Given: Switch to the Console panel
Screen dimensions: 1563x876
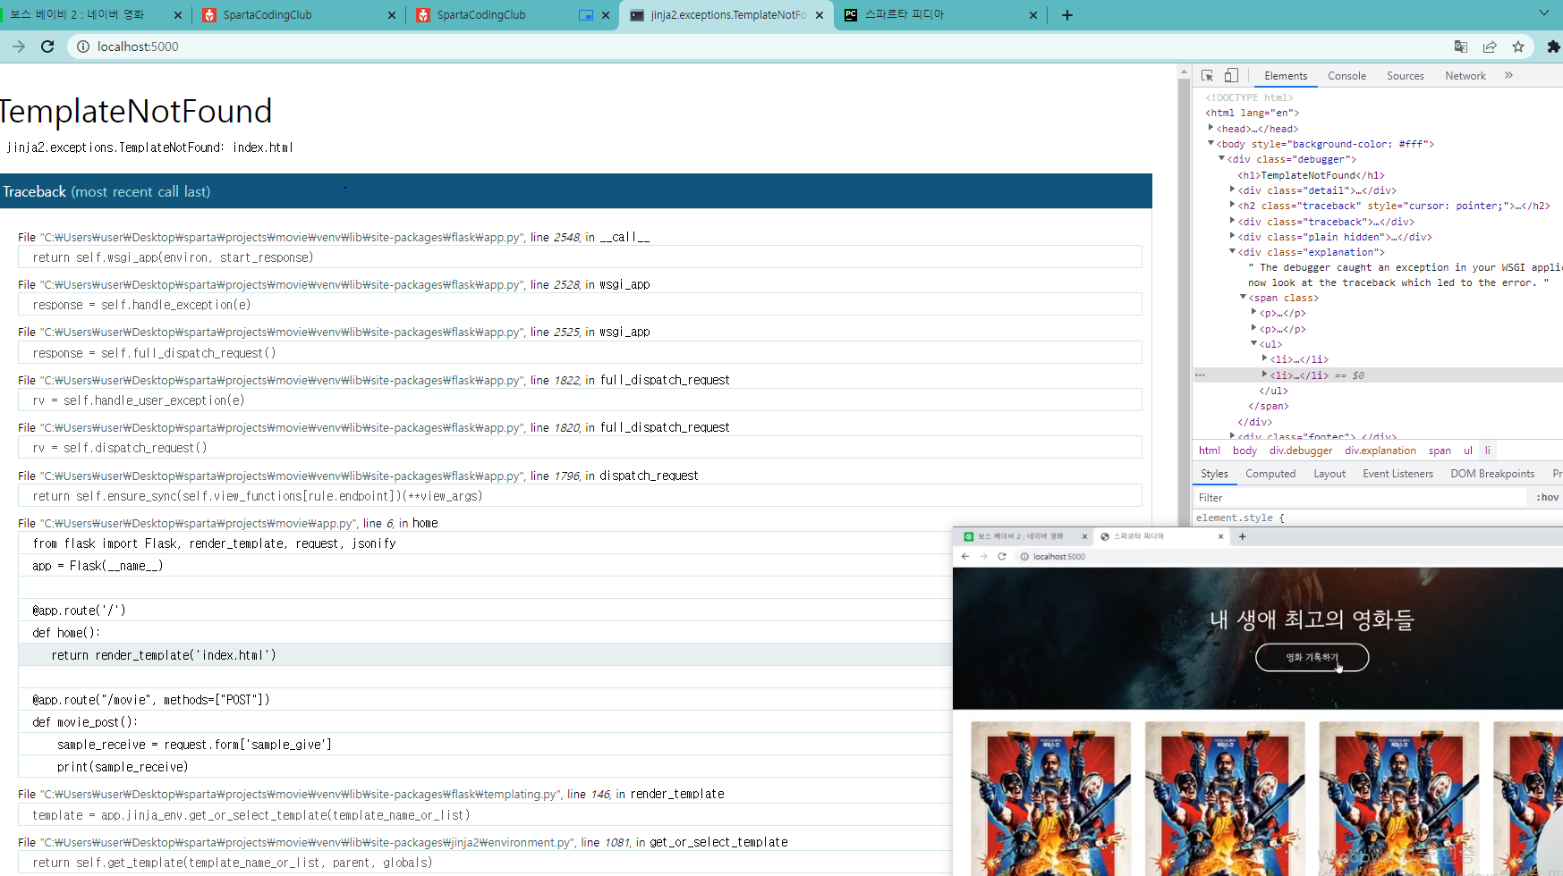Looking at the screenshot, I should click(x=1346, y=76).
